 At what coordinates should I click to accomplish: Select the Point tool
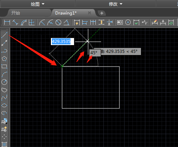(x=4, y=137)
